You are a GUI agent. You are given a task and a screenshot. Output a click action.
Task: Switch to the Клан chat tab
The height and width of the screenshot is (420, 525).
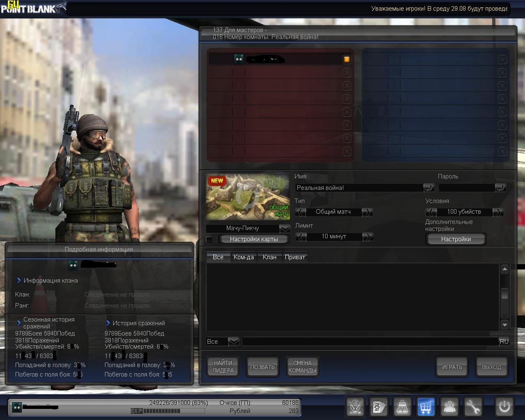pos(269,257)
